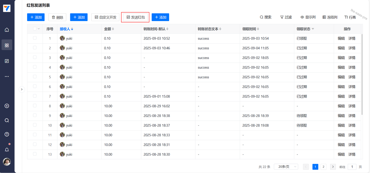Click the home icon in left sidebar
Viewport: 370px width, 173px height.
coord(7,30)
